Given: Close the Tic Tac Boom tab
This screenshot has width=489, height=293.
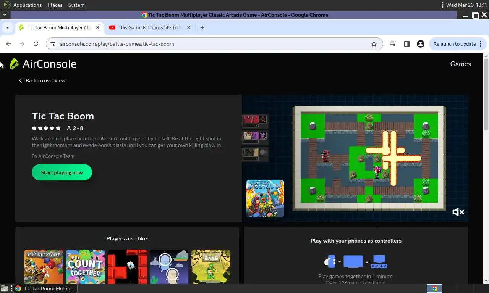Looking at the screenshot, I should [98, 27].
